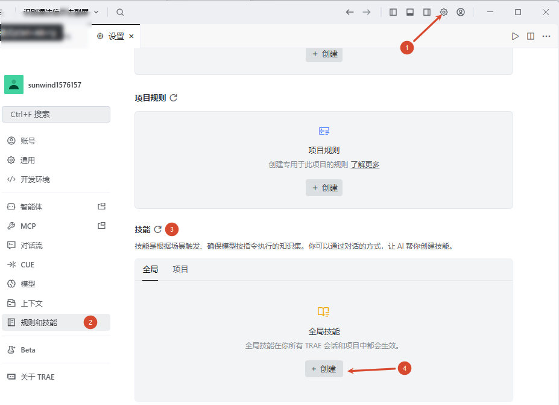Image resolution: width=559 pixels, height=405 pixels.
Task: Open the user account avatar icon
Action: coord(461,12)
